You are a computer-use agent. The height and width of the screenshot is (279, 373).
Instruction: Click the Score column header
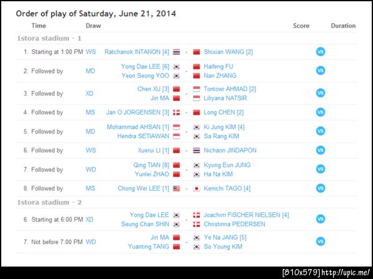coord(301,26)
